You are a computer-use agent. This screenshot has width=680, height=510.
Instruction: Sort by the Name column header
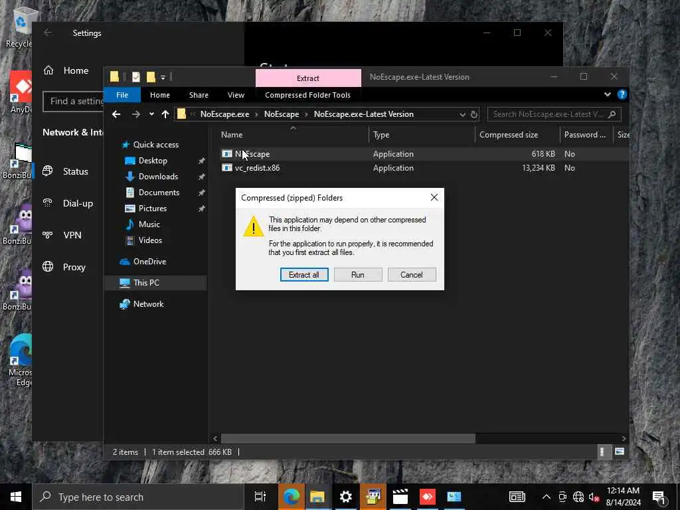(293, 134)
